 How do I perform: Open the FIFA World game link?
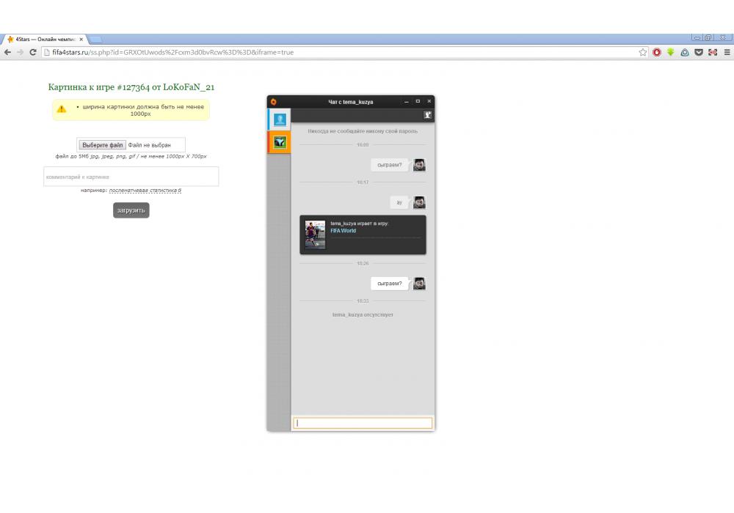pyautogui.click(x=343, y=231)
